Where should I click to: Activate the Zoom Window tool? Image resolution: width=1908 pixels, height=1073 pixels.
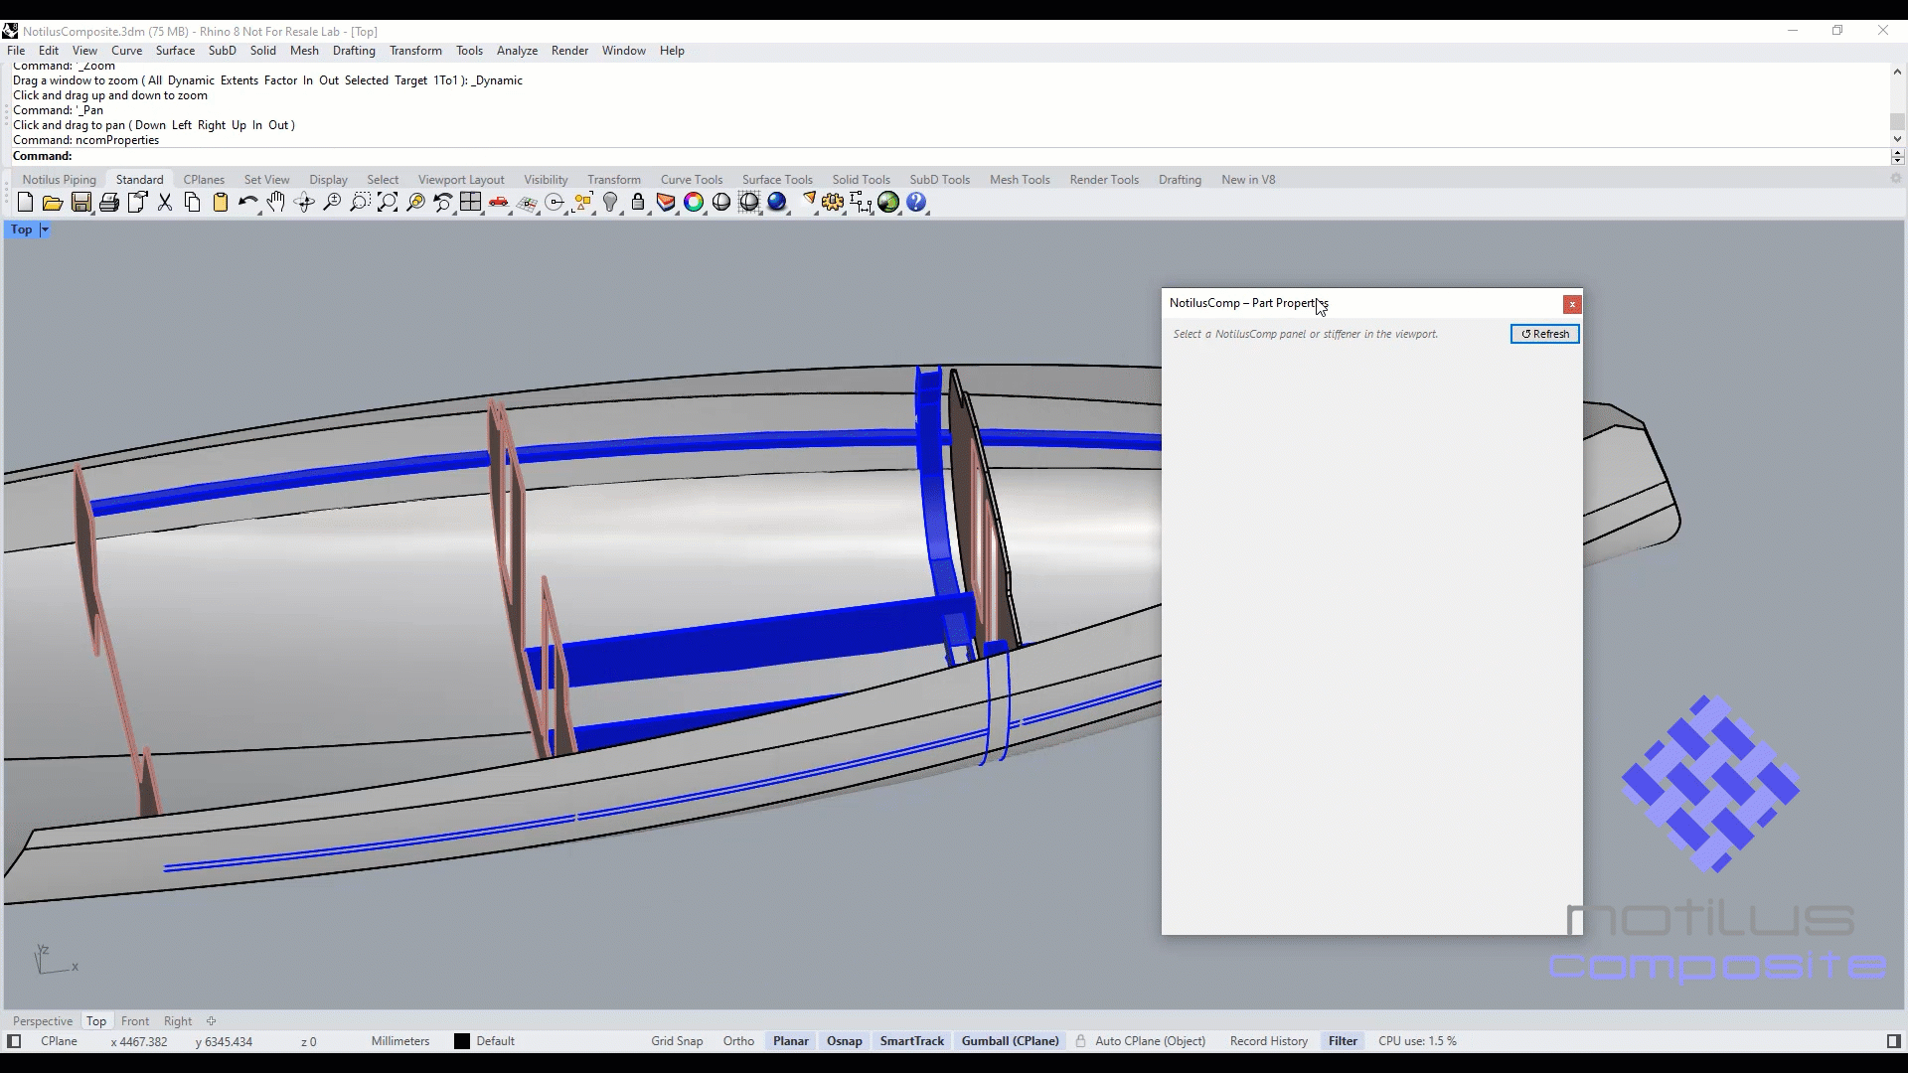(x=360, y=203)
